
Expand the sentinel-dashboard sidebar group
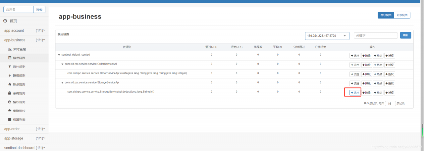pyautogui.click(x=24, y=147)
